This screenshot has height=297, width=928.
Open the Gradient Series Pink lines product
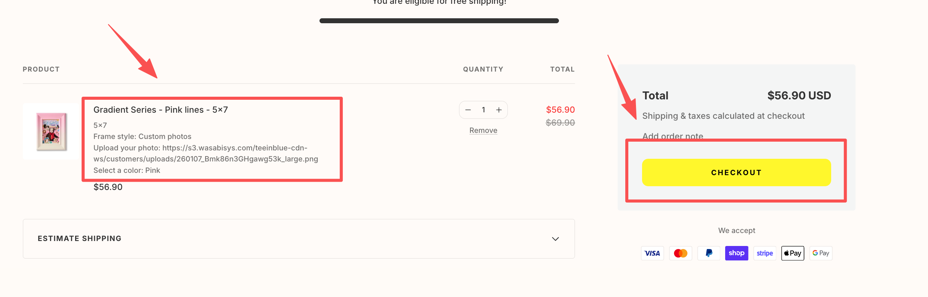coord(161,110)
